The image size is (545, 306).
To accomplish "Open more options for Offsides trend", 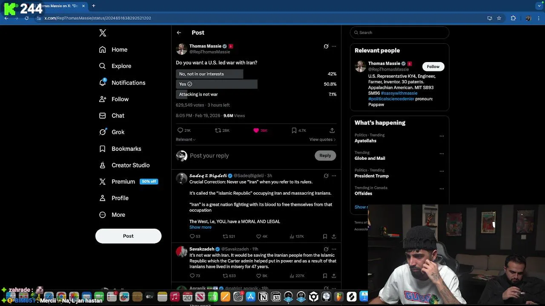I will coord(442,189).
